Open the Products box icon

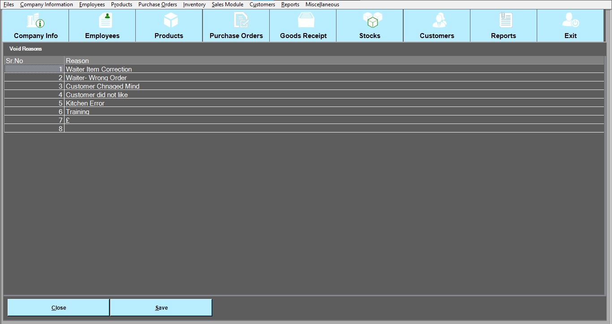[170, 21]
